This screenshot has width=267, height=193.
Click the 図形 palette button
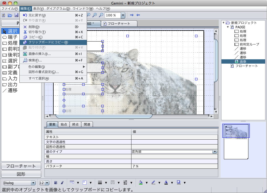(x=21, y=174)
